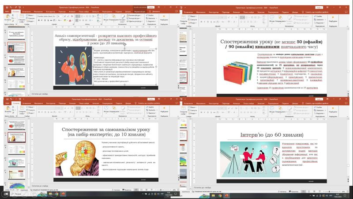This screenshot has width=353, height=199.
Task: Click Sign in (Увійти) button in bottom-right window
Action: [x=319, y=99]
